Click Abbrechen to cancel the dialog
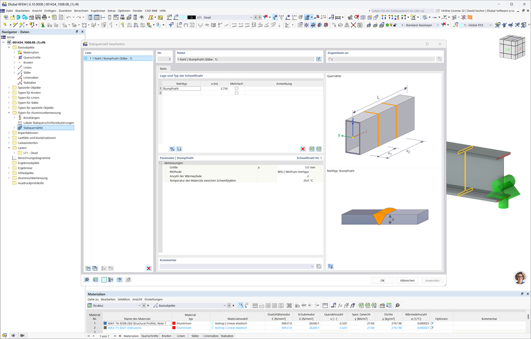Image resolution: width=531 pixels, height=339 pixels. [x=407, y=280]
